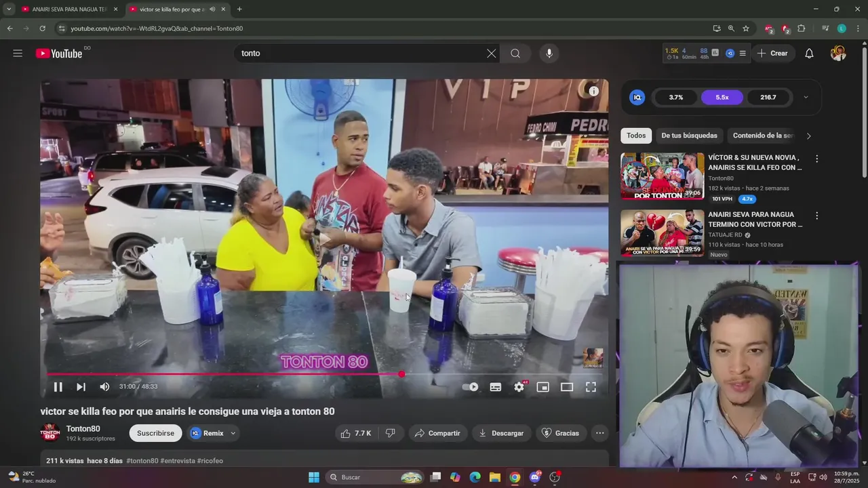Enable miniplayer mode
The image size is (868, 488).
click(542, 387)
